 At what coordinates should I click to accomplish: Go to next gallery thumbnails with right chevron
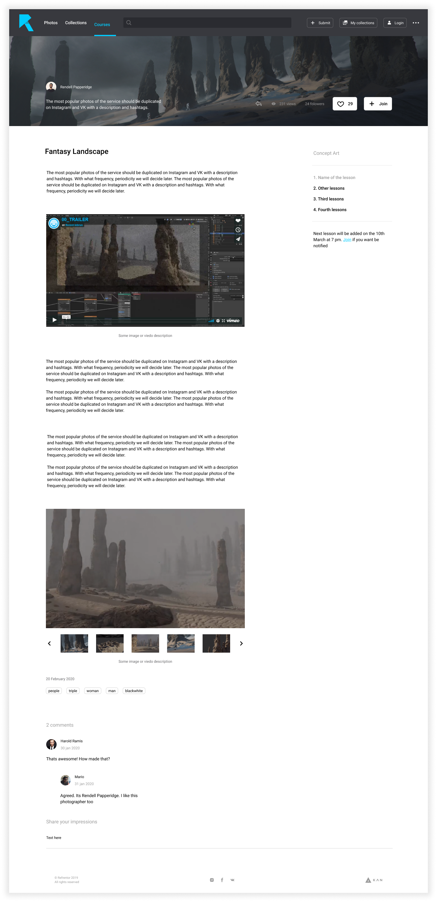point(241,643)
